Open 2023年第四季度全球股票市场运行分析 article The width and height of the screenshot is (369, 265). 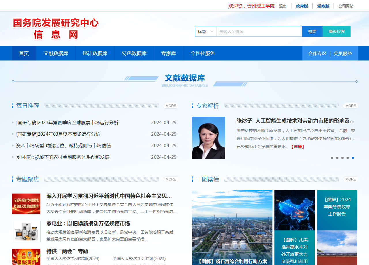(67, 122)
